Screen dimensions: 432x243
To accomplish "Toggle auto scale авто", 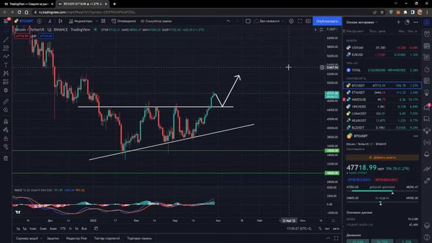I will (x=336, y=229).
